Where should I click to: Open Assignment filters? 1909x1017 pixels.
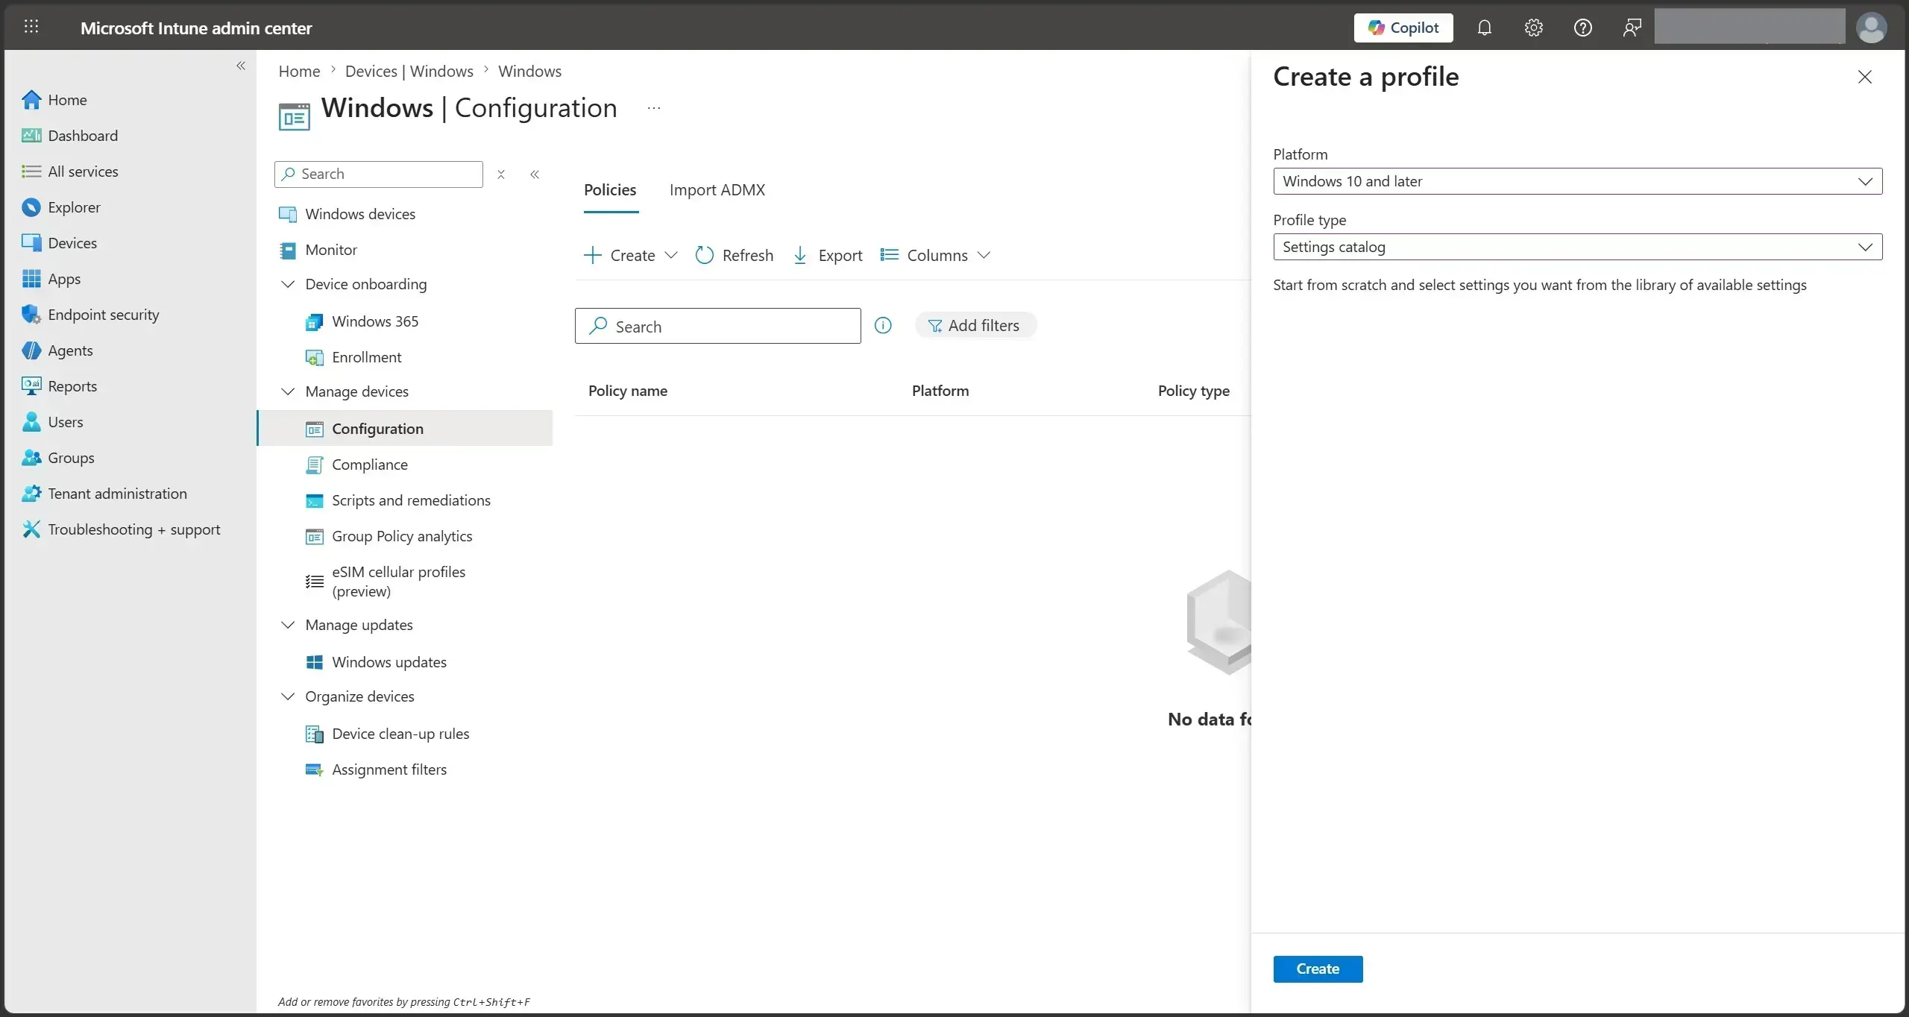[389, 769]
